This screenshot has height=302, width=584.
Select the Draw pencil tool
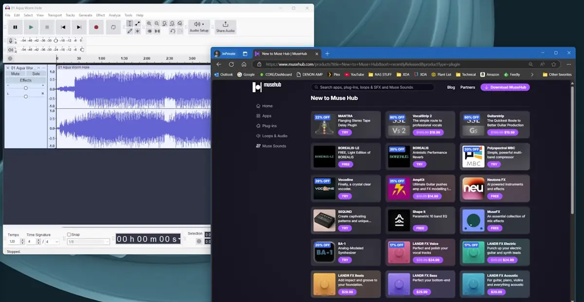pyautogui.click(x=129, y=31)
